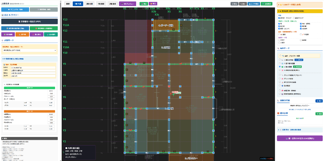Switch to the 基礎 tab

[68, 4]
